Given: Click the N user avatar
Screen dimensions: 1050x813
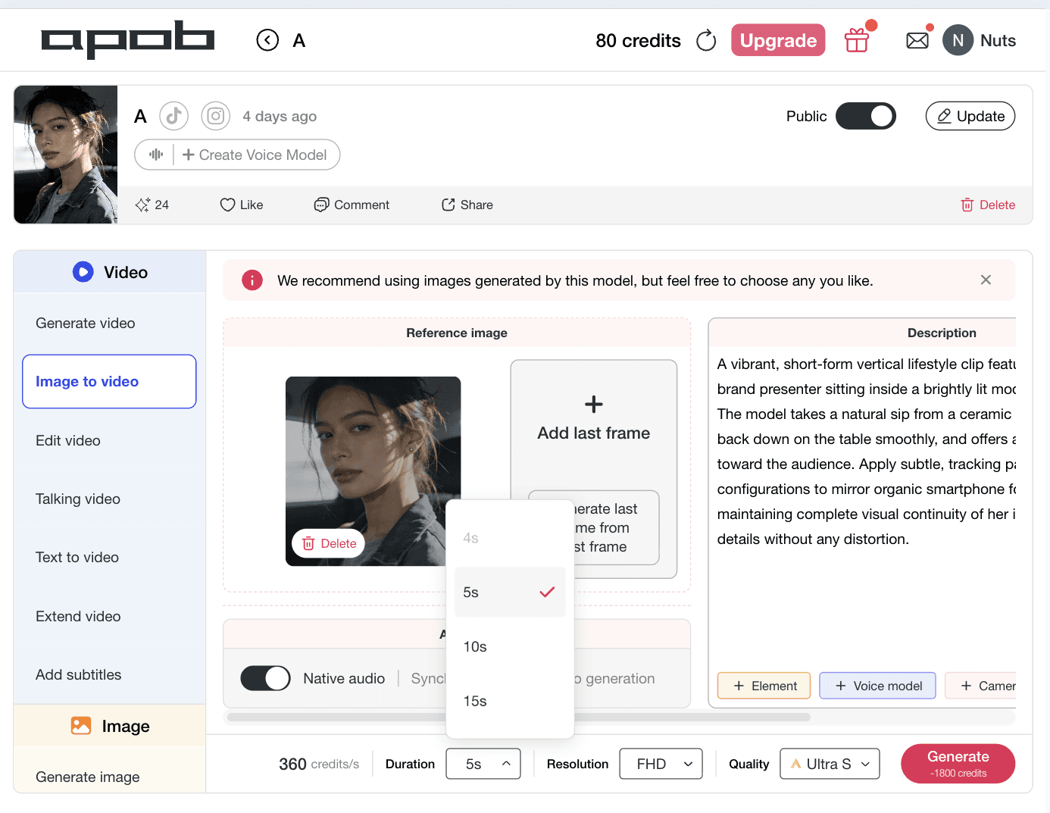Looking at the screenshot, I should (x=958, y=40).
